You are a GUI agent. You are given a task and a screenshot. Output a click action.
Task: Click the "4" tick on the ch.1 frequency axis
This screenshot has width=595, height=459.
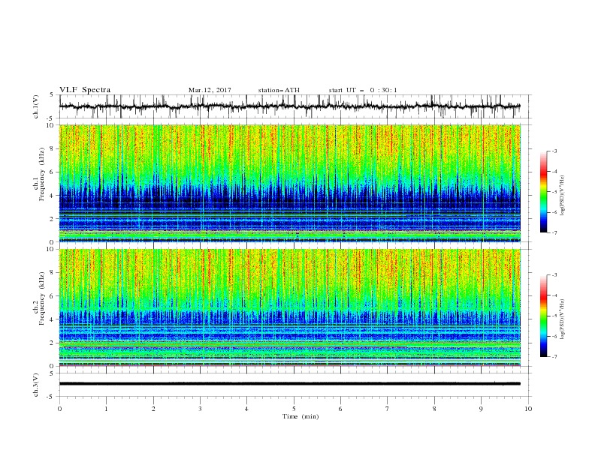click(x=52, y=195)
